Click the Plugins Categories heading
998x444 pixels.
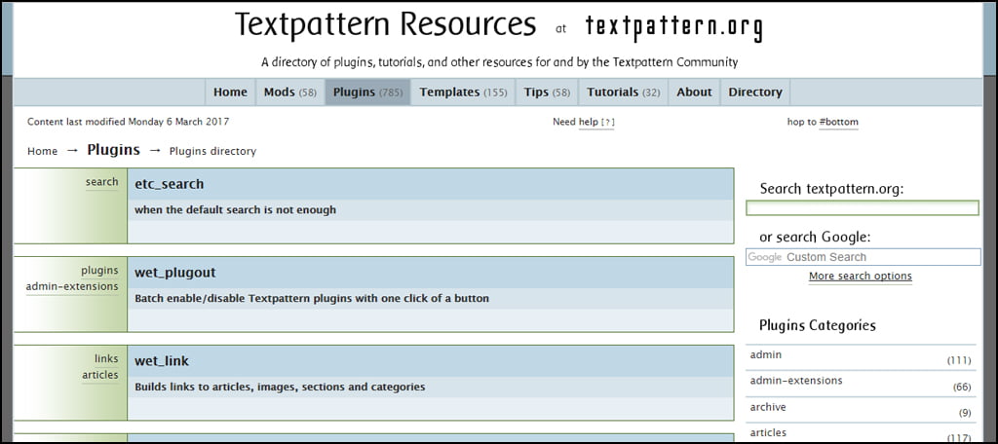(x=818, y=325)
